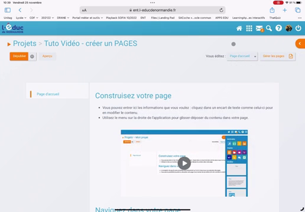The width and height of the screenshot is (305, 212).
Task: Click the page reload icon in address bar
Action: click(x=221, y=10)
